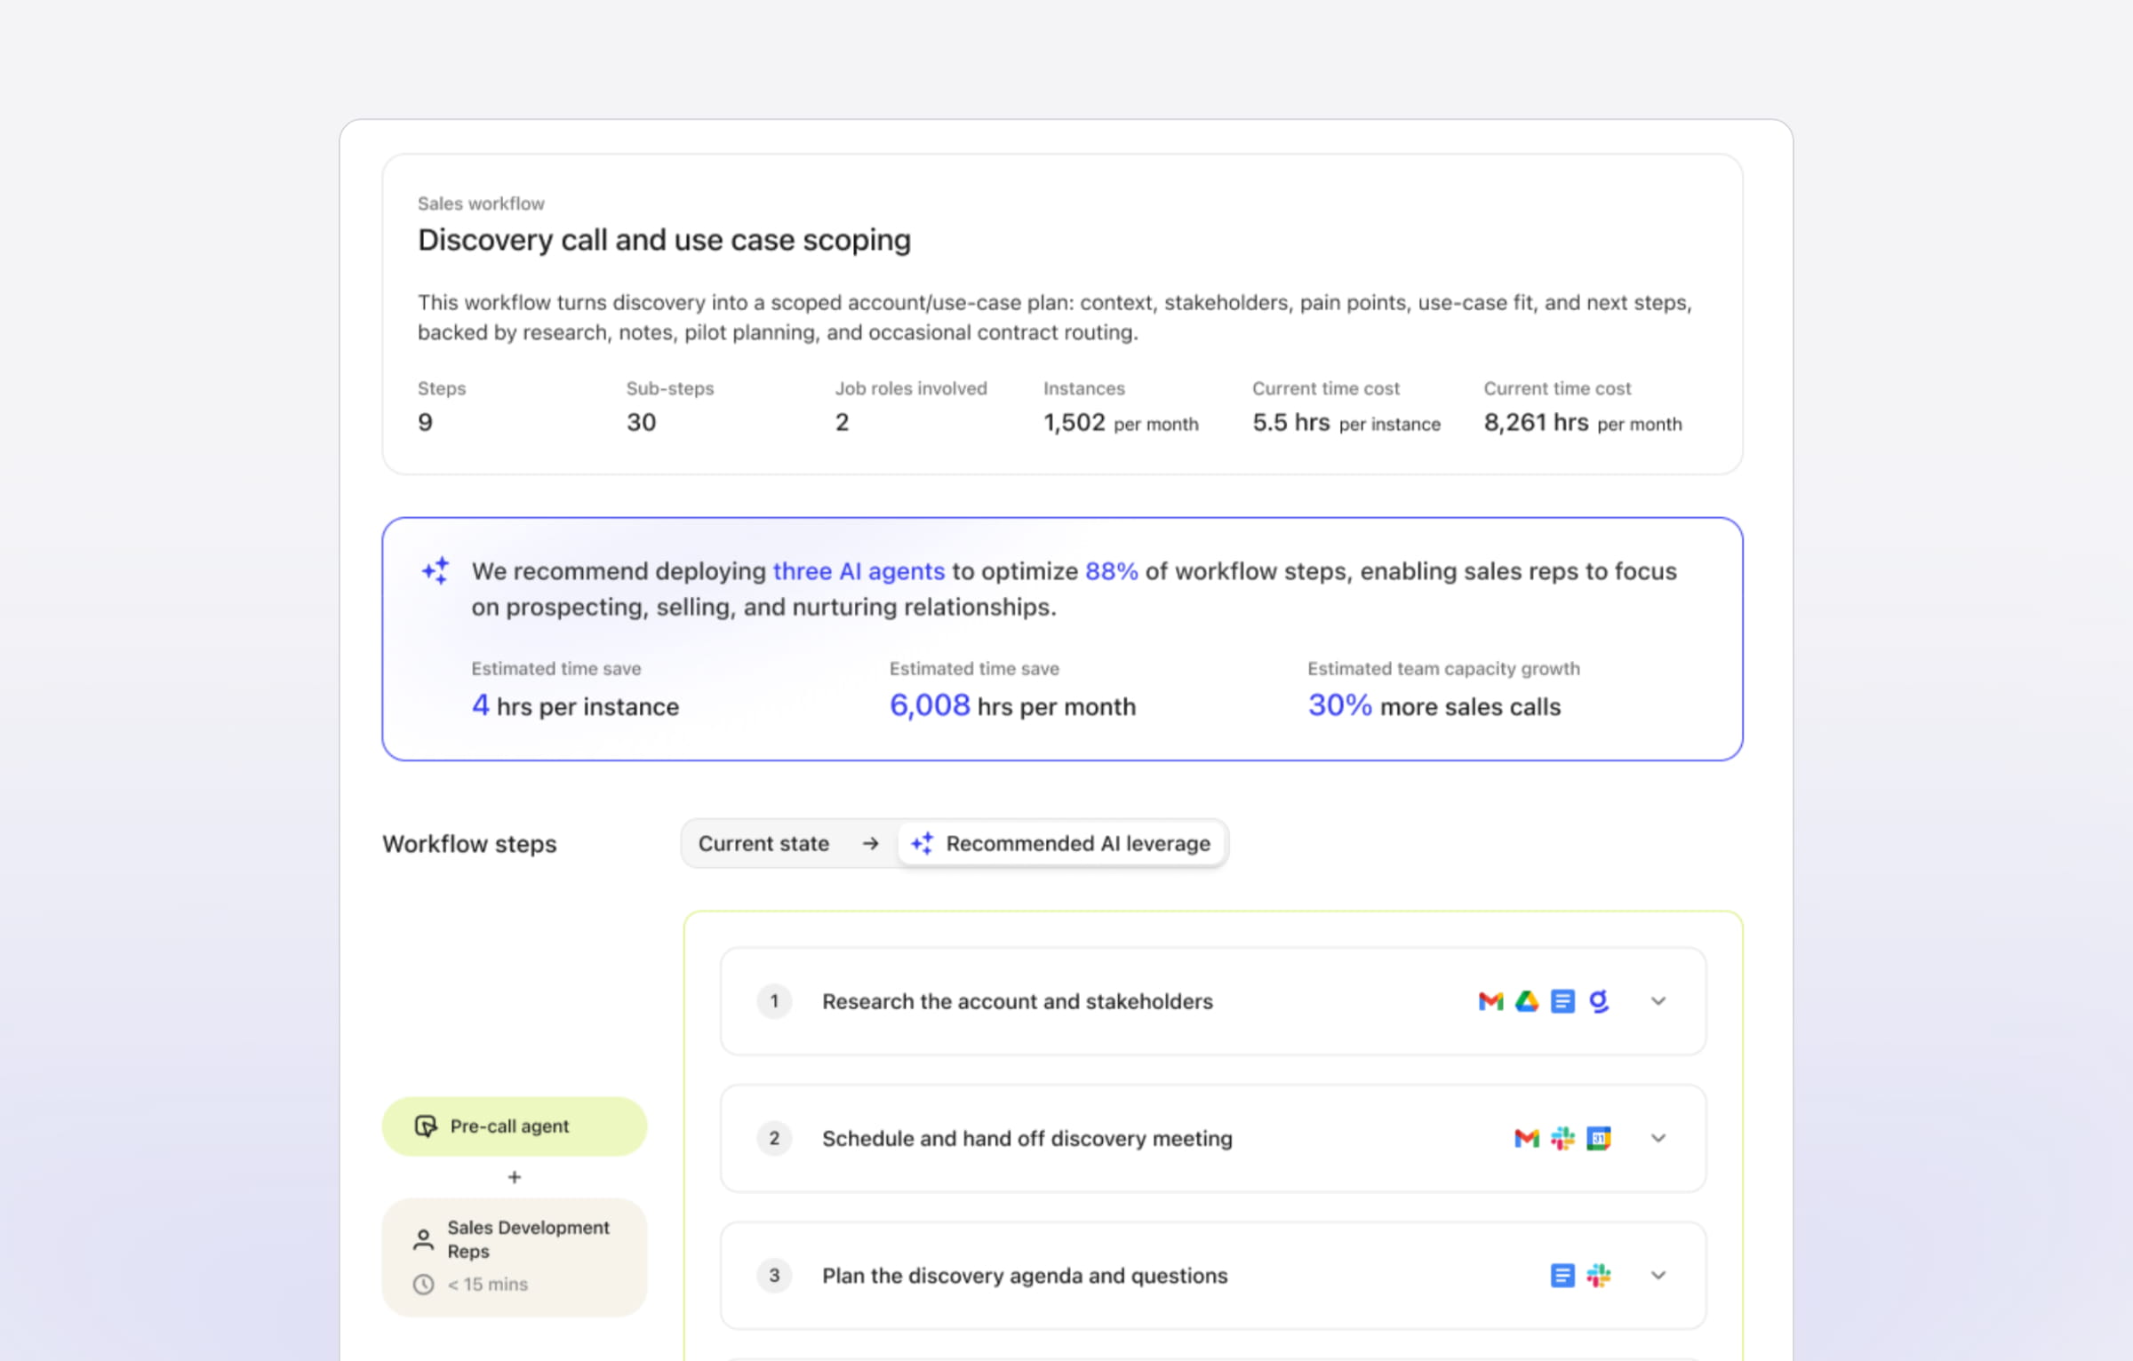Click step number badge 2

point(774,1138)
